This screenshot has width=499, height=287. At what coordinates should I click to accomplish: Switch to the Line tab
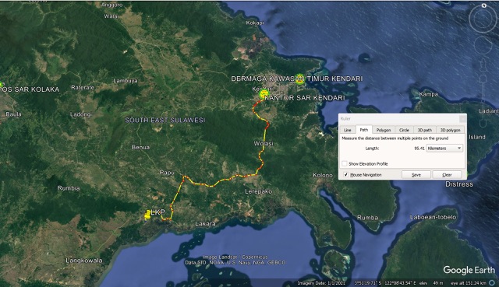coord(348,130)
